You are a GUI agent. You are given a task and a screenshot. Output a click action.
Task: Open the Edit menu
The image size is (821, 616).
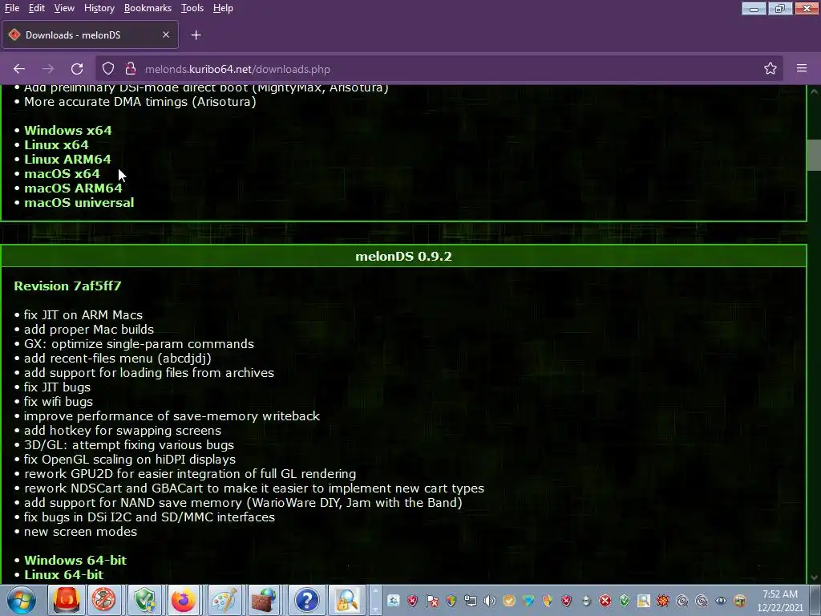[x=36, y=8]
